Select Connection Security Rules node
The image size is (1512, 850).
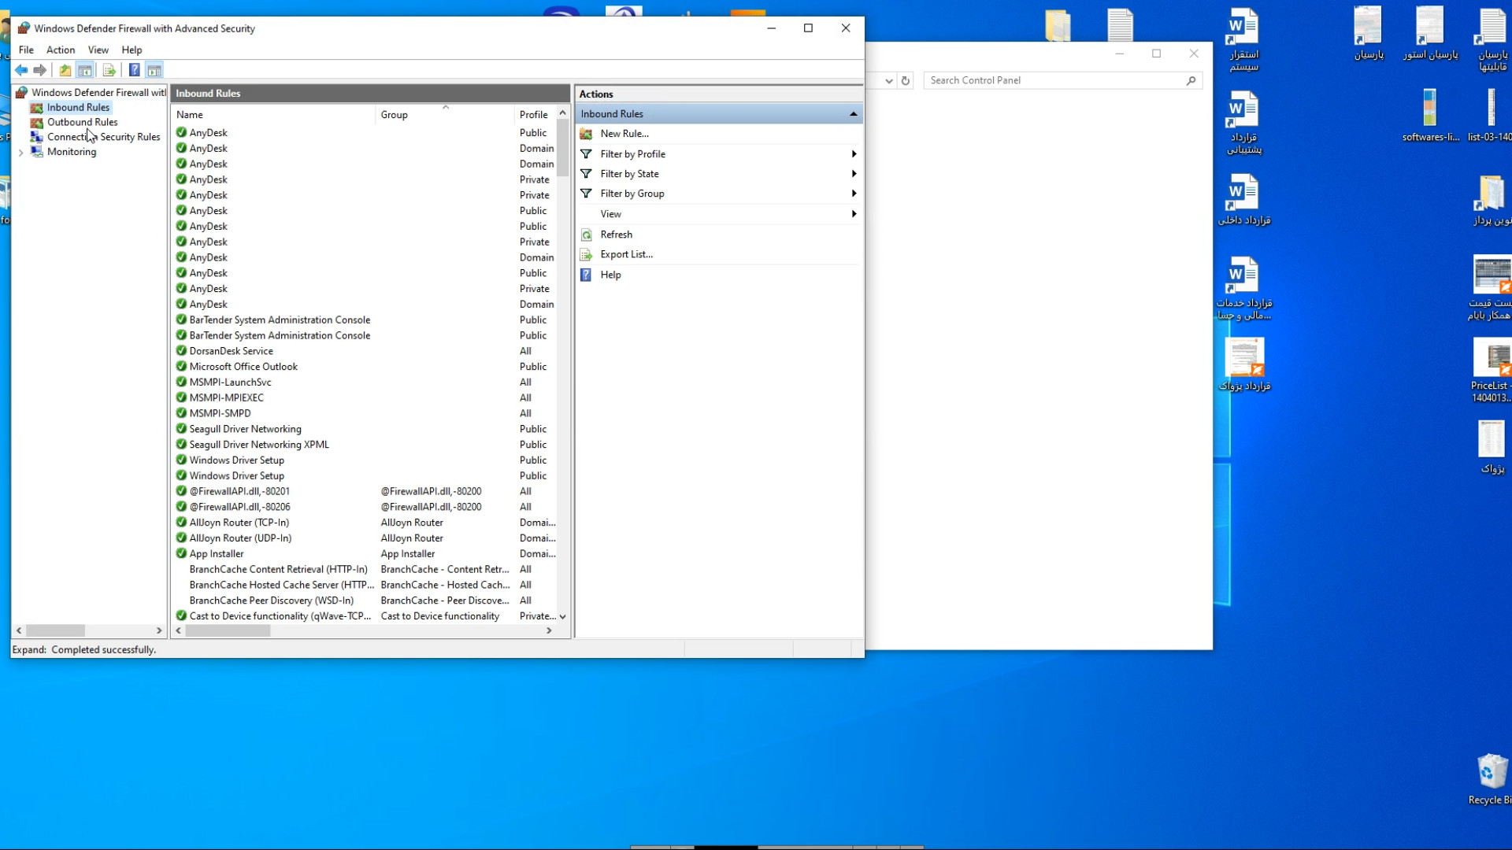(x=103, y=137)
